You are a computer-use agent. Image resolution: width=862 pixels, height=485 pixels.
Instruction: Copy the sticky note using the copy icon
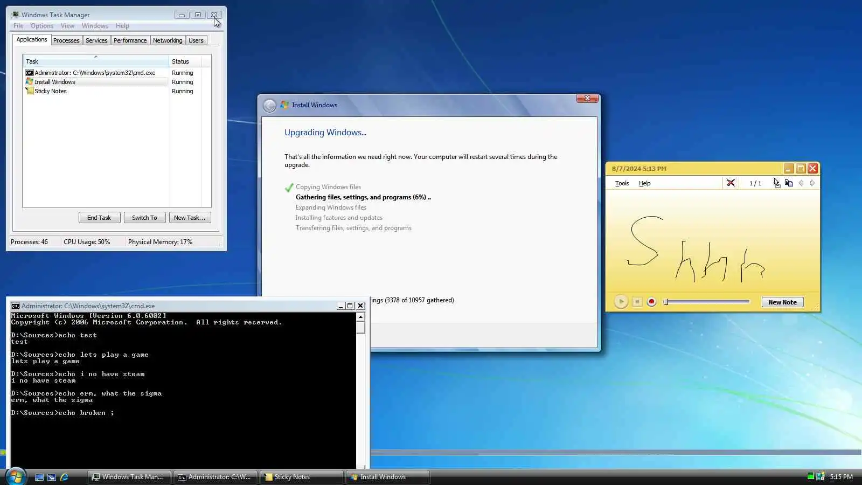[x=789, y=183]
